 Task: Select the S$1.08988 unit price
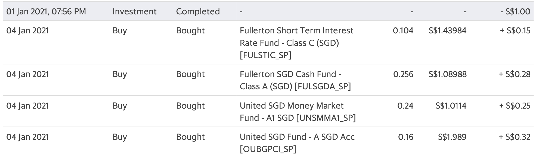[448, 74]
